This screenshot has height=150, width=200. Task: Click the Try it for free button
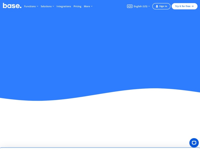click(184, 6)
